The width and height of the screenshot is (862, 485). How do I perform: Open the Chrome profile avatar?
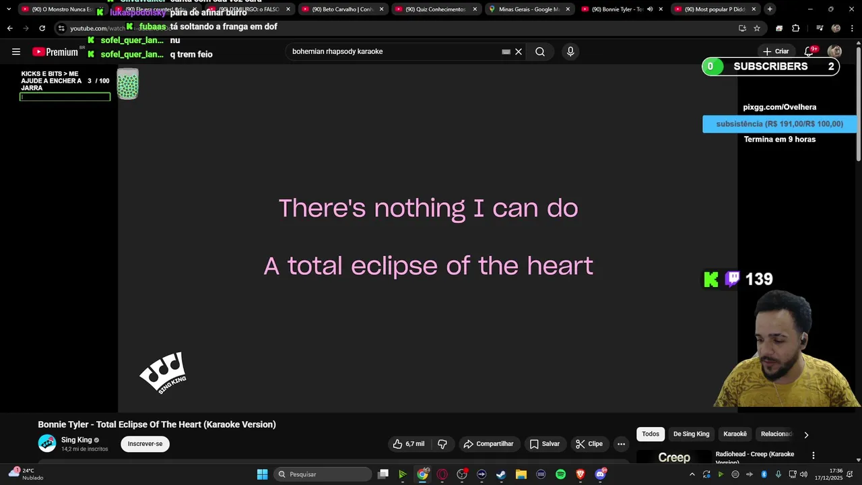(836, 28)
